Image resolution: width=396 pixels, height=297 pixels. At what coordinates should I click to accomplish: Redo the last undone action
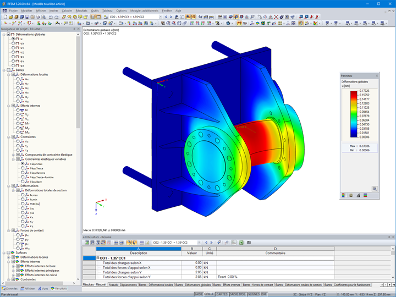coord(56,17)
